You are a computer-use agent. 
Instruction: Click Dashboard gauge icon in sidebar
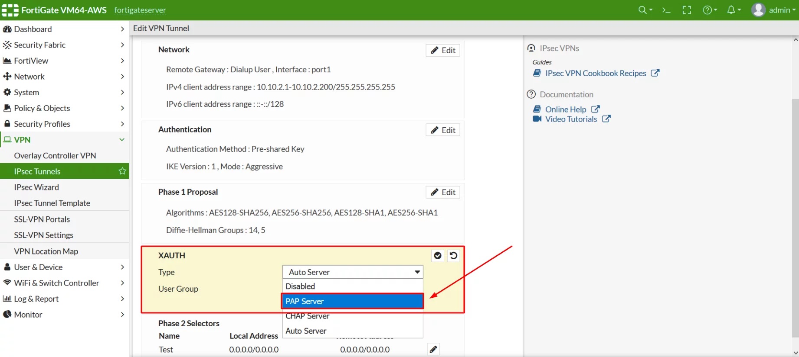pyautogui.click(x=7, y=29)
